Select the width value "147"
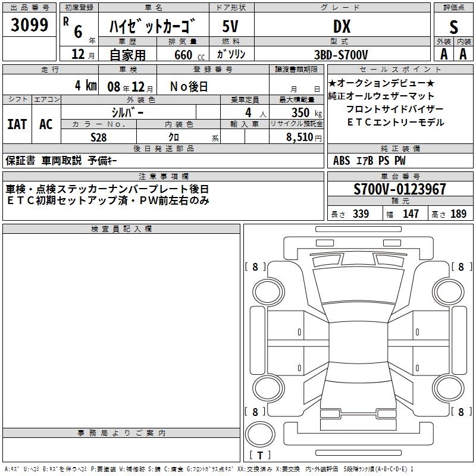The width and height of the screenshot is (476, 476). tap(411, 214)
